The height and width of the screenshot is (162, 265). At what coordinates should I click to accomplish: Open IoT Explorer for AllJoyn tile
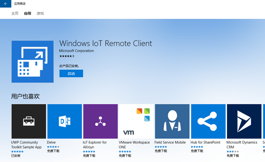pos(100,121)
